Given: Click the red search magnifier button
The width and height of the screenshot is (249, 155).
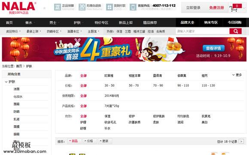Looking at the screenshot, I should [236, 31].
